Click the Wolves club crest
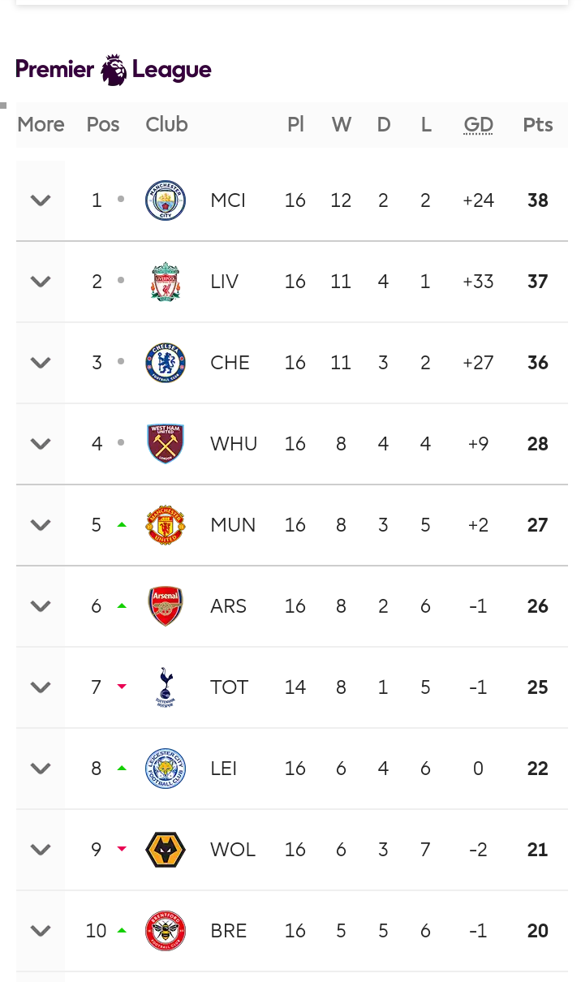Image resolution: width=581 pixels, height=982 pixels. point(166,850)
